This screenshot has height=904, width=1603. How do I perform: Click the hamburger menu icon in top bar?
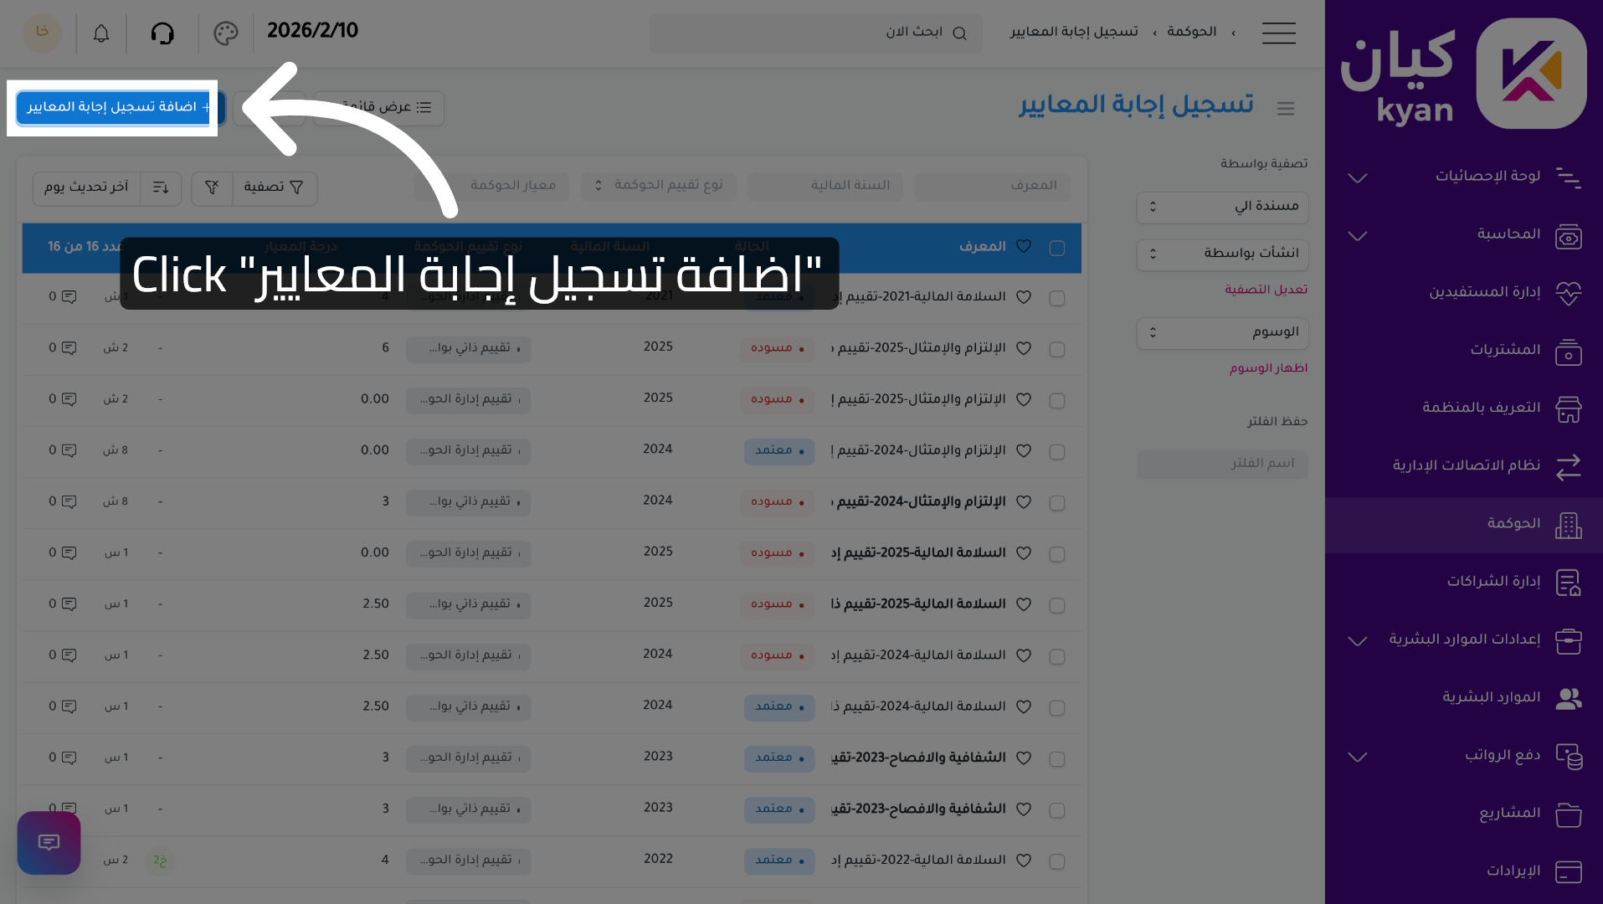1278,33
